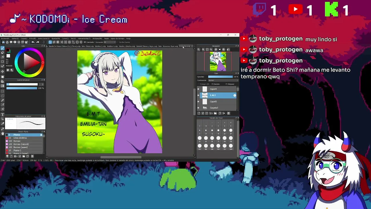Select the Línea simétrica brush
The height and width of the screenshot is (209, 371).
25,138
